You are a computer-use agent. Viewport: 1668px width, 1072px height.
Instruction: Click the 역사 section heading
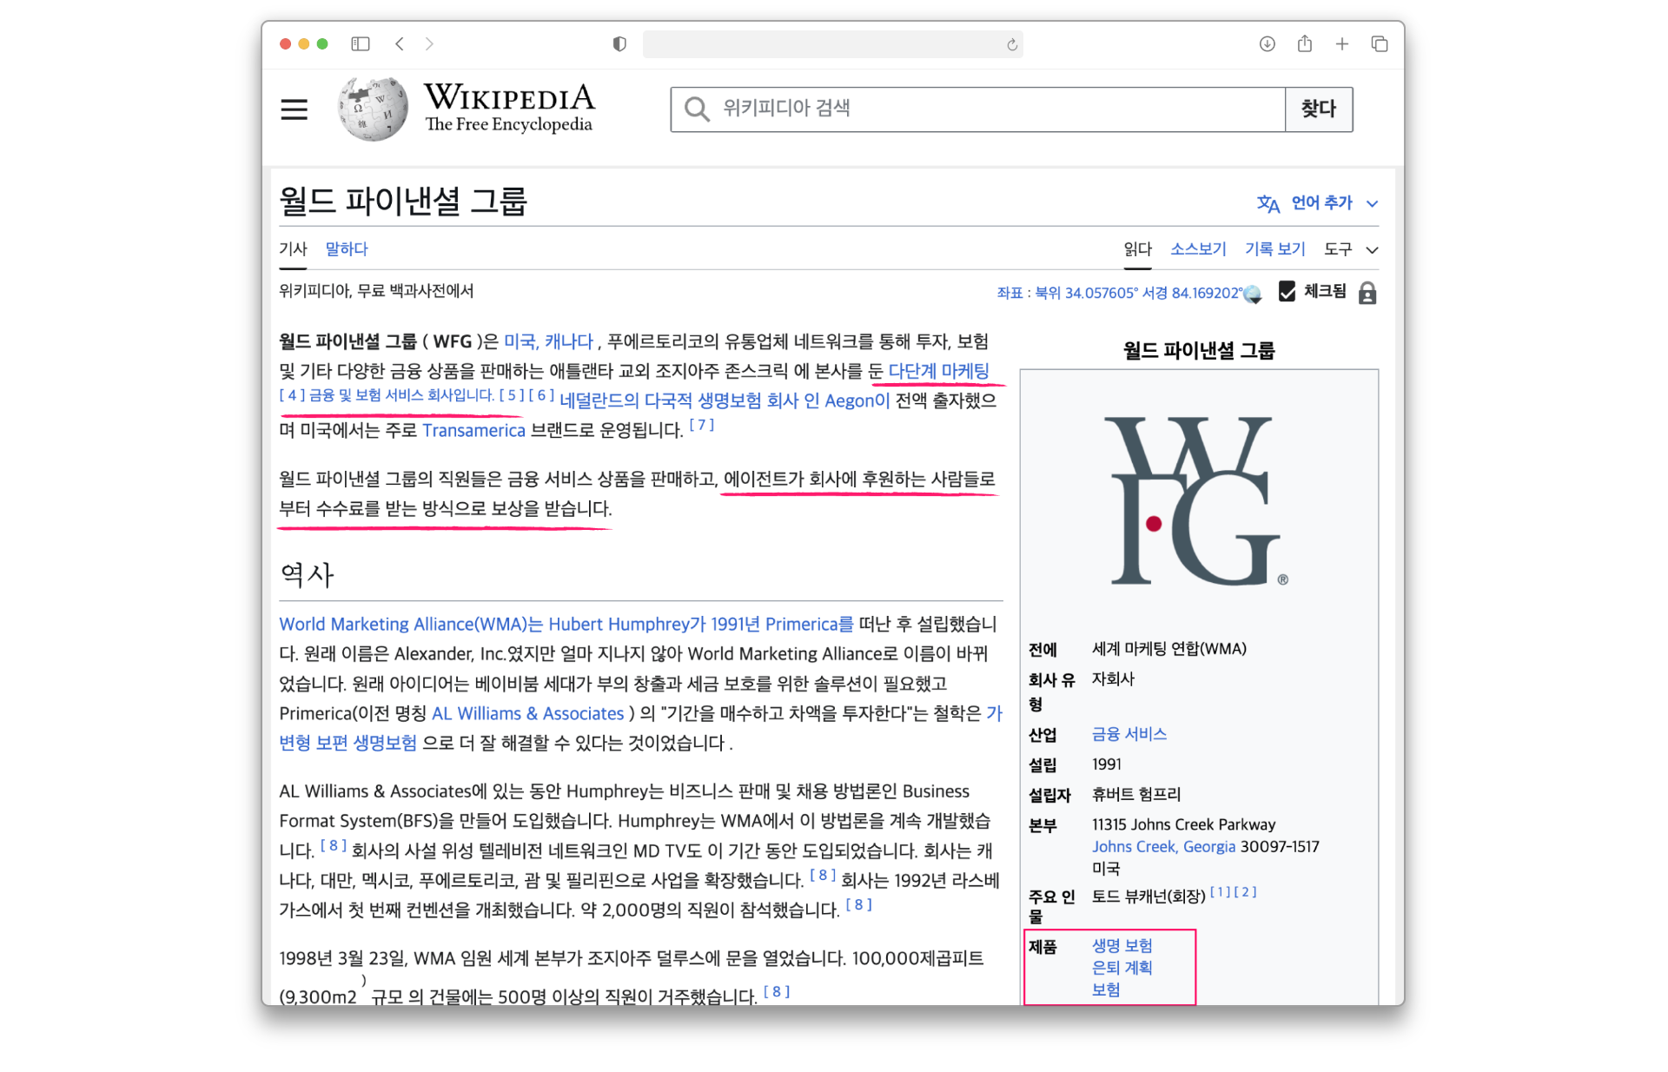[x=307, y=574]
